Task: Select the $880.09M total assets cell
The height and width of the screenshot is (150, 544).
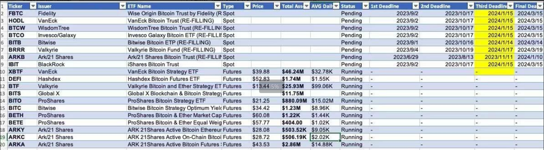Action: [x=295, y=101]
